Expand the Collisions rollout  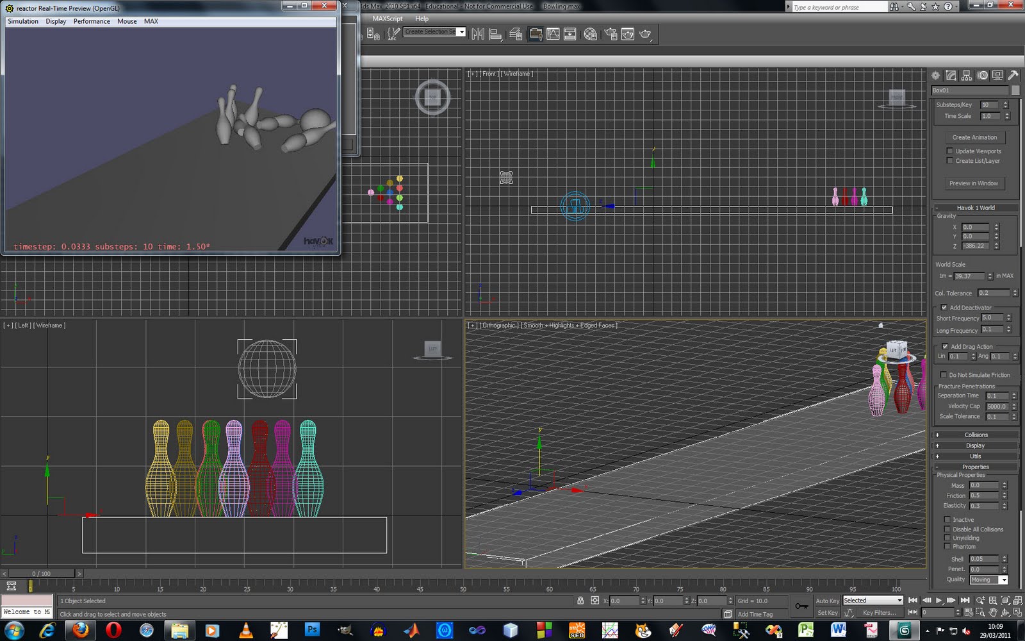click(x=974, y=435)
